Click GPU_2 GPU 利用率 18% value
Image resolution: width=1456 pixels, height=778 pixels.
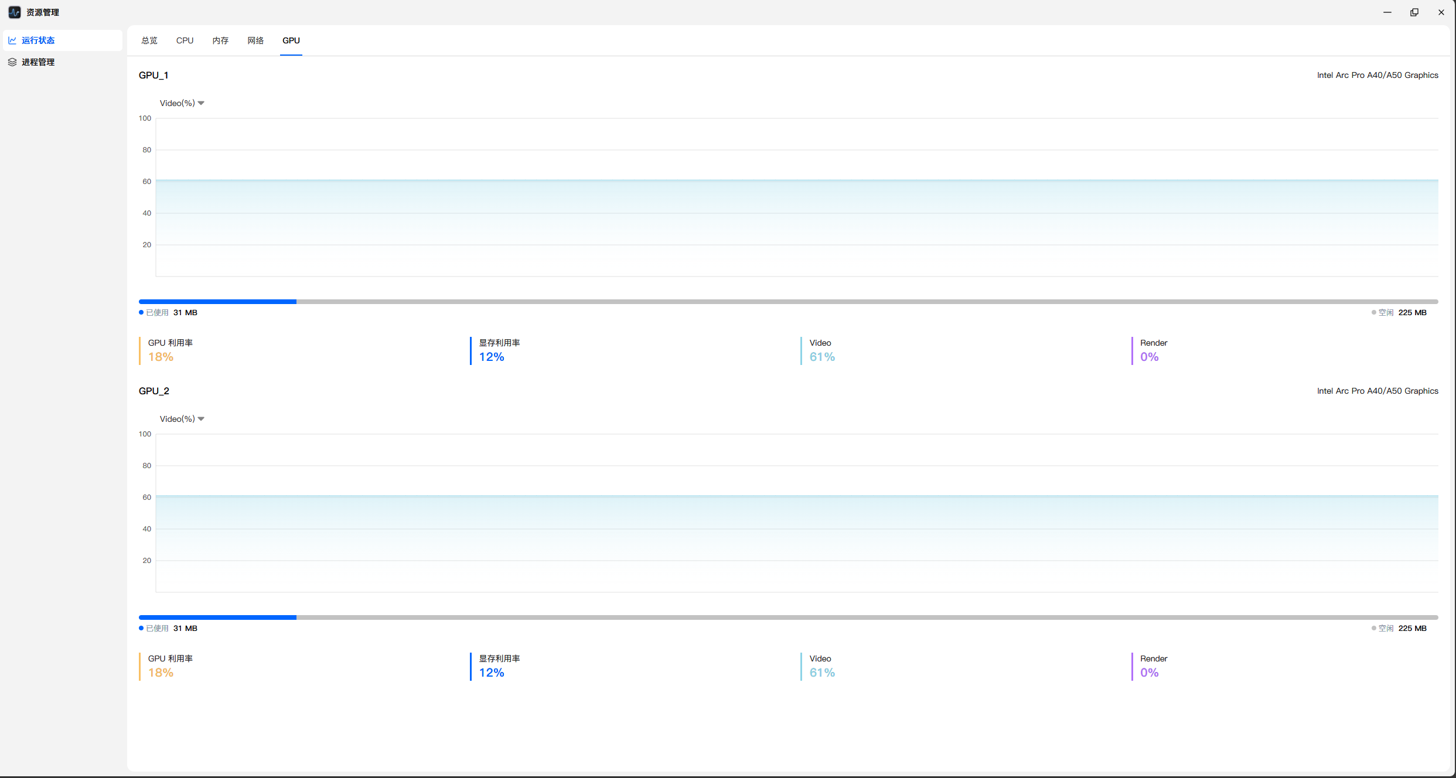161,673
